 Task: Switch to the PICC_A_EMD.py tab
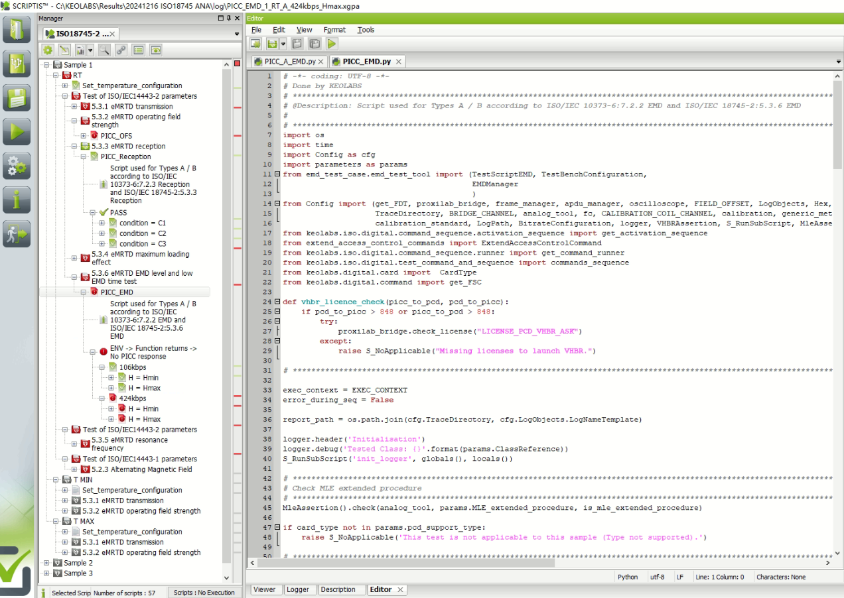click(290, 62)
